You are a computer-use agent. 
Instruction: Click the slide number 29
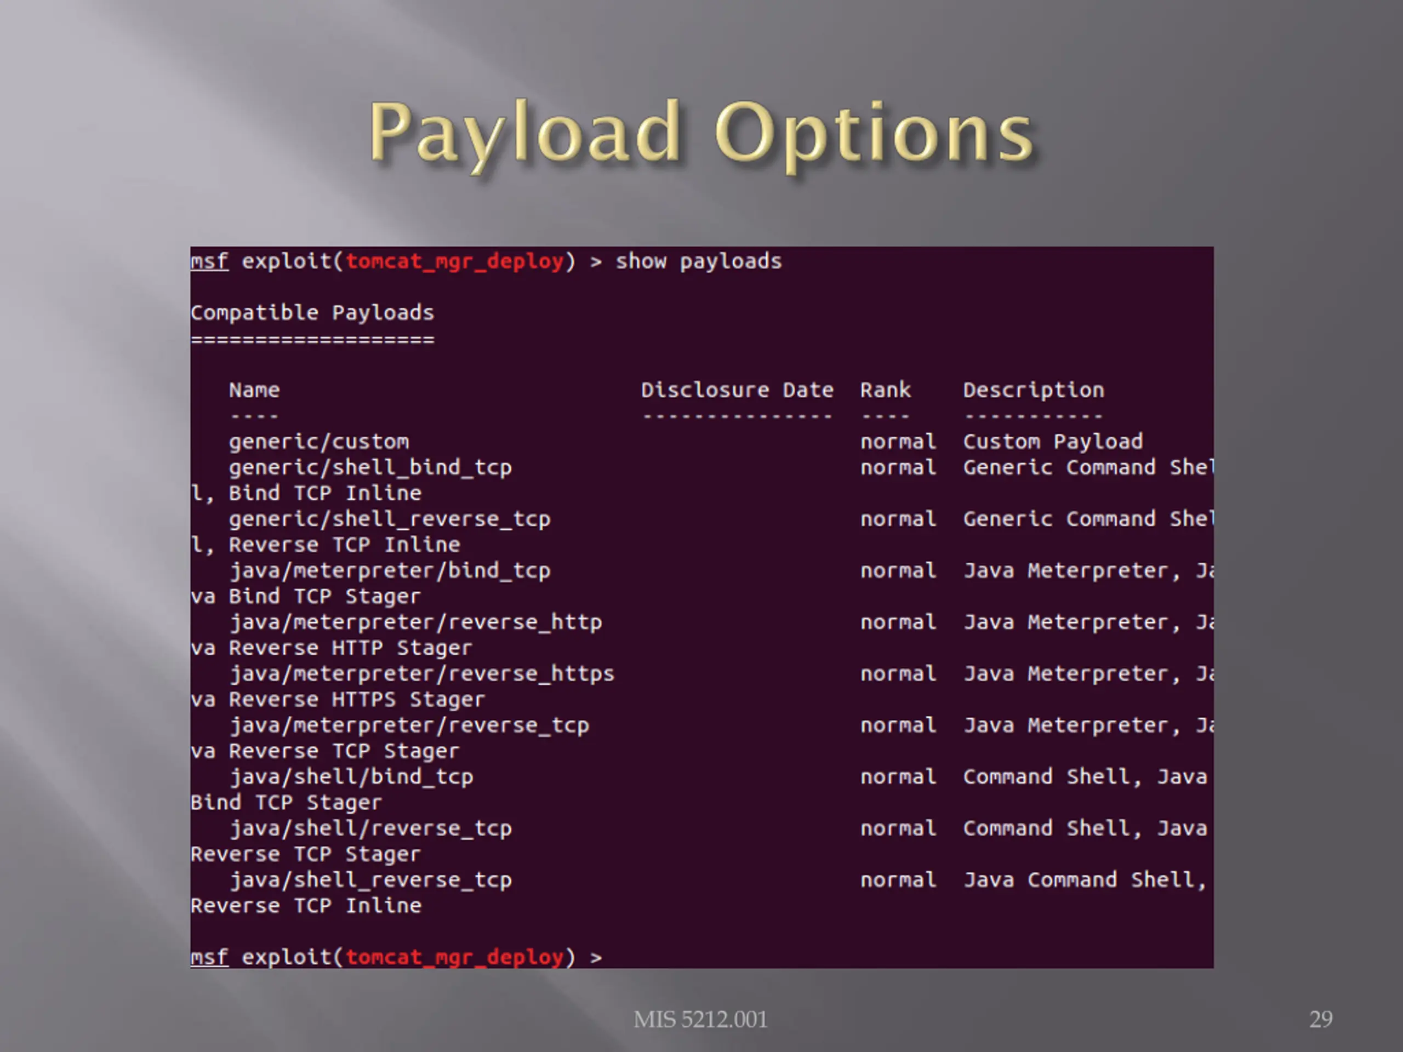[1321, 1019]
